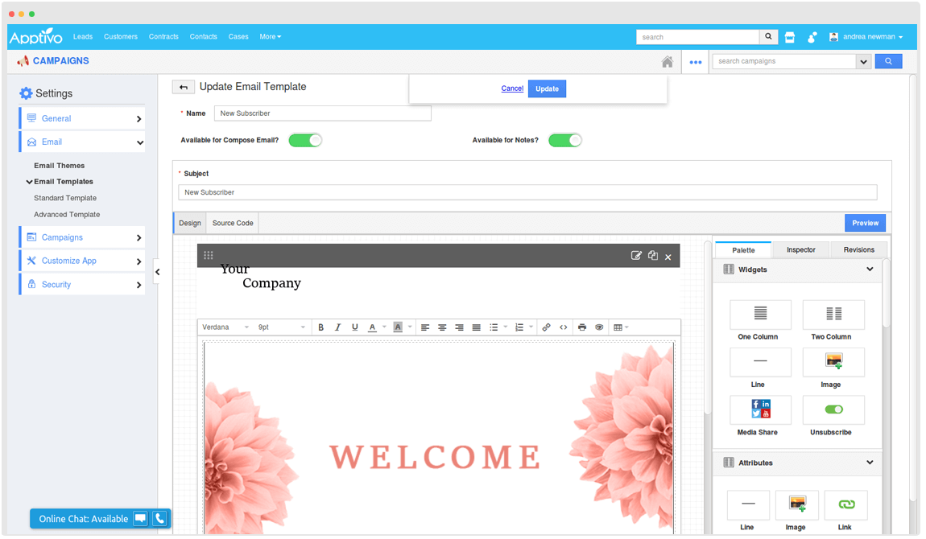This screenshot has width=926, height=539.
Task: Toggle Available for Notes switch
Action: click(564, 140)
